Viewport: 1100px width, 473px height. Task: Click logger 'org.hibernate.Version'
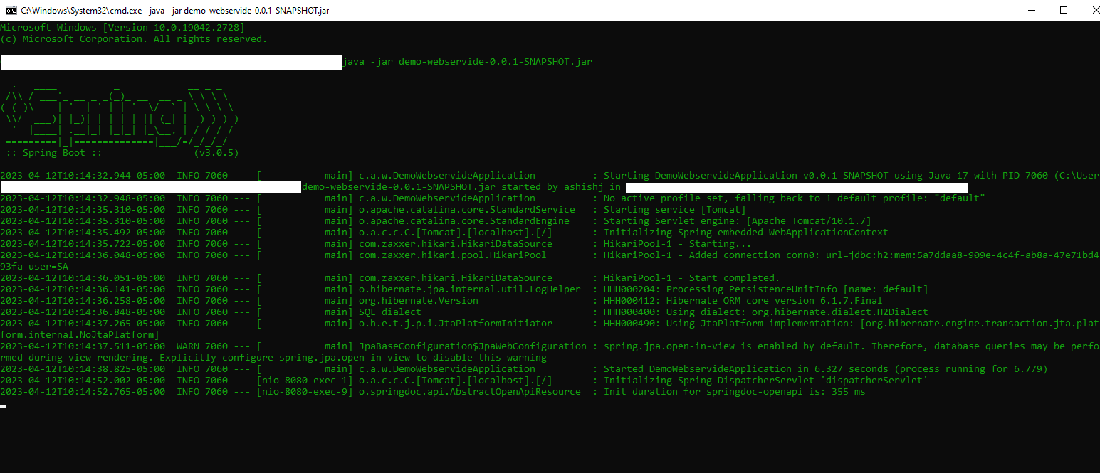[x=419, y=301]
